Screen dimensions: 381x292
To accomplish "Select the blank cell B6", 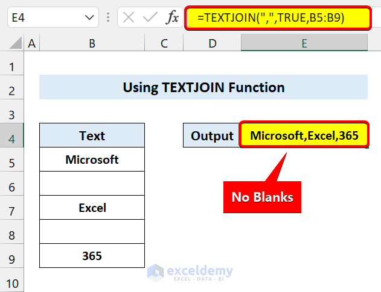I will click(92, 183).
